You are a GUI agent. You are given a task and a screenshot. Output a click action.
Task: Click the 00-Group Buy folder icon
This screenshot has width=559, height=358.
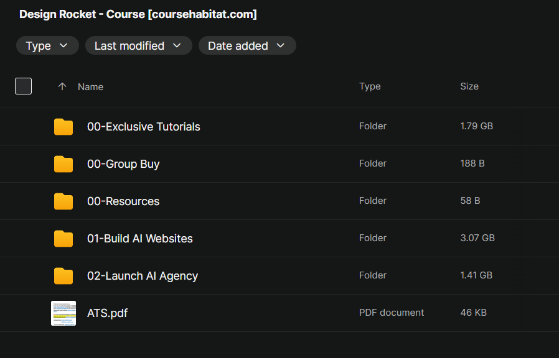click(x=63, y=164)
